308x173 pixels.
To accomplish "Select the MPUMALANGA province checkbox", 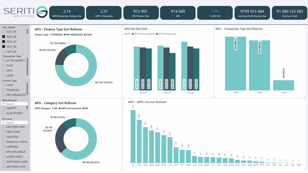I will 4,152.
